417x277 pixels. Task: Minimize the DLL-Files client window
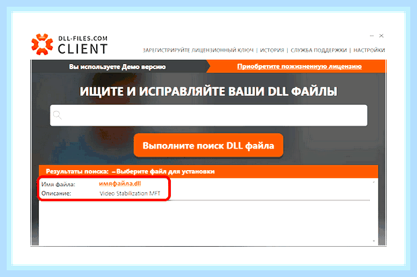click(x=372, y=36)
